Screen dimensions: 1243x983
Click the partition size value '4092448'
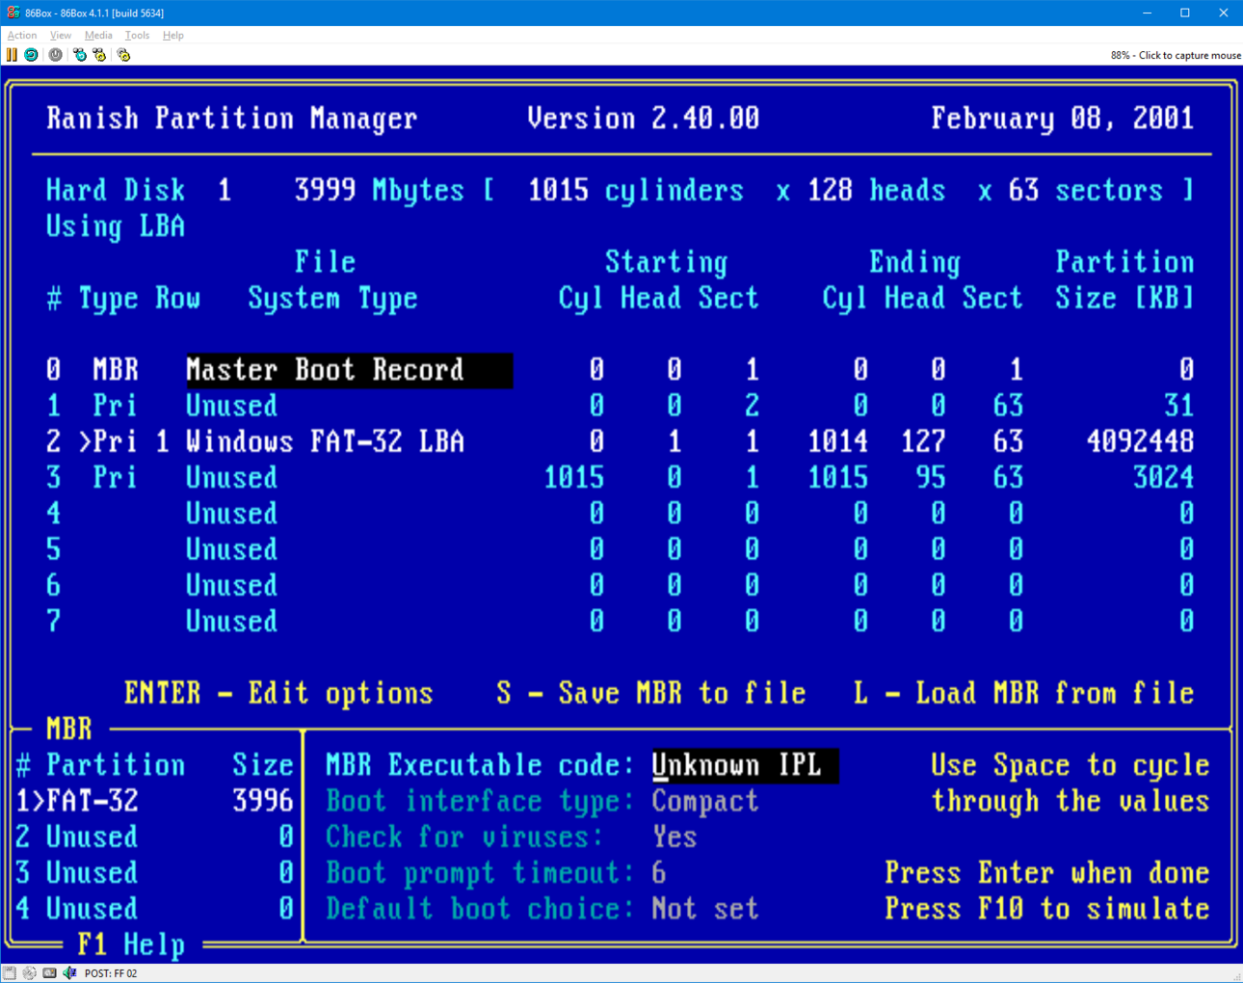[x=1140, y=441]
